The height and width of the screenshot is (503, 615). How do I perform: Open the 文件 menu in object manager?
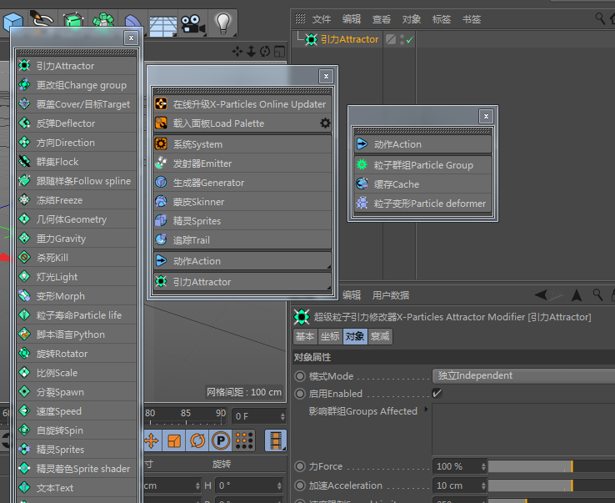322,19
